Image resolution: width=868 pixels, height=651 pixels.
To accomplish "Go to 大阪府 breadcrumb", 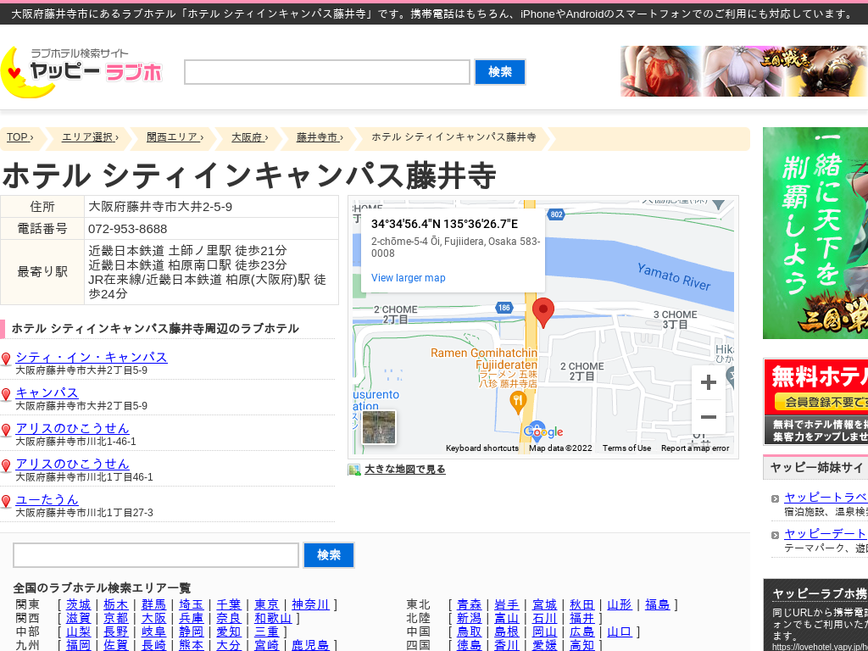I will pyautogui.click(x=250, y=137).
